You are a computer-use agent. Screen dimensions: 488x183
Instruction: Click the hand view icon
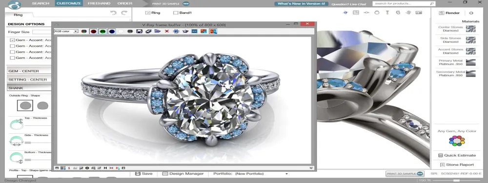tap(408, 13)
